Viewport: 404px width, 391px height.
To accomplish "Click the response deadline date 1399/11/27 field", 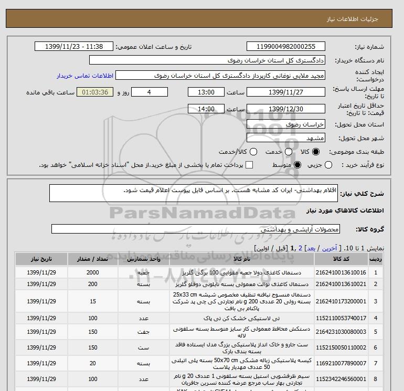I will tap(286, 92).
